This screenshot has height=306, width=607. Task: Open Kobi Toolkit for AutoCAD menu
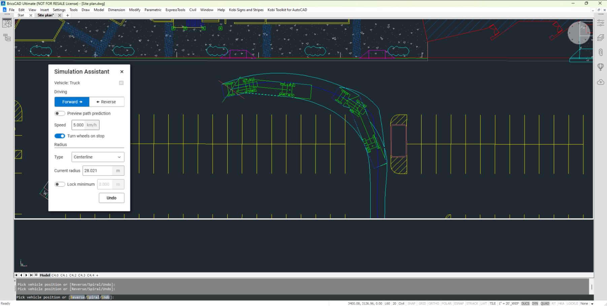click(287, 10)
